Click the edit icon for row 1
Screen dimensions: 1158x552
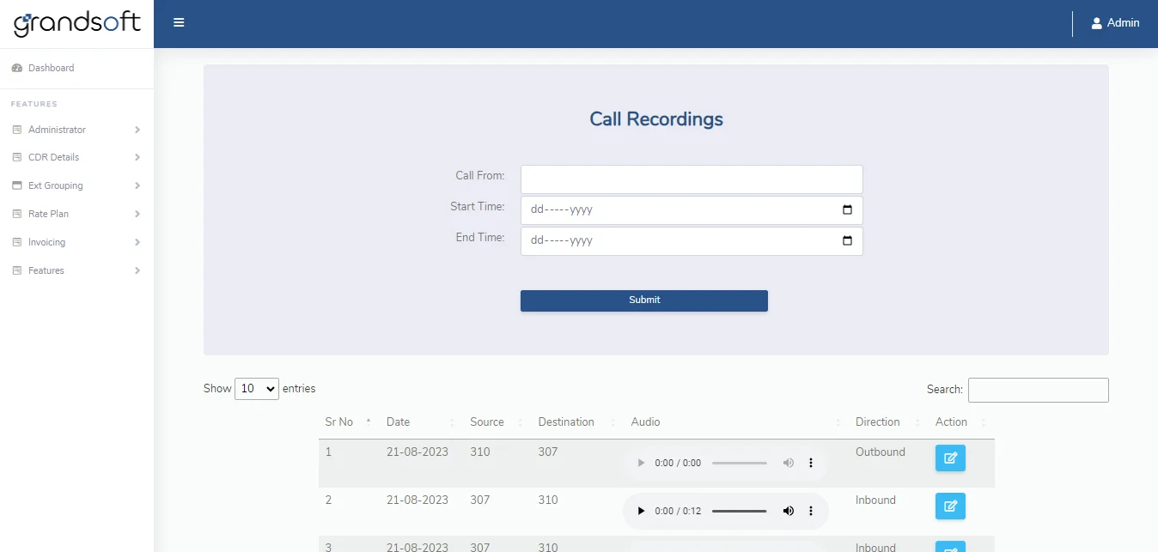950,458
